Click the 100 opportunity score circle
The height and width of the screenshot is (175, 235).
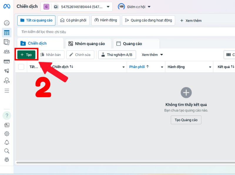[121, 6]
